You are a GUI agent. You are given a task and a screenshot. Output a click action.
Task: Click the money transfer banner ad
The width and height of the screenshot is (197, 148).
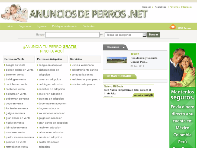pyautogui.click(x=182, y=96)
